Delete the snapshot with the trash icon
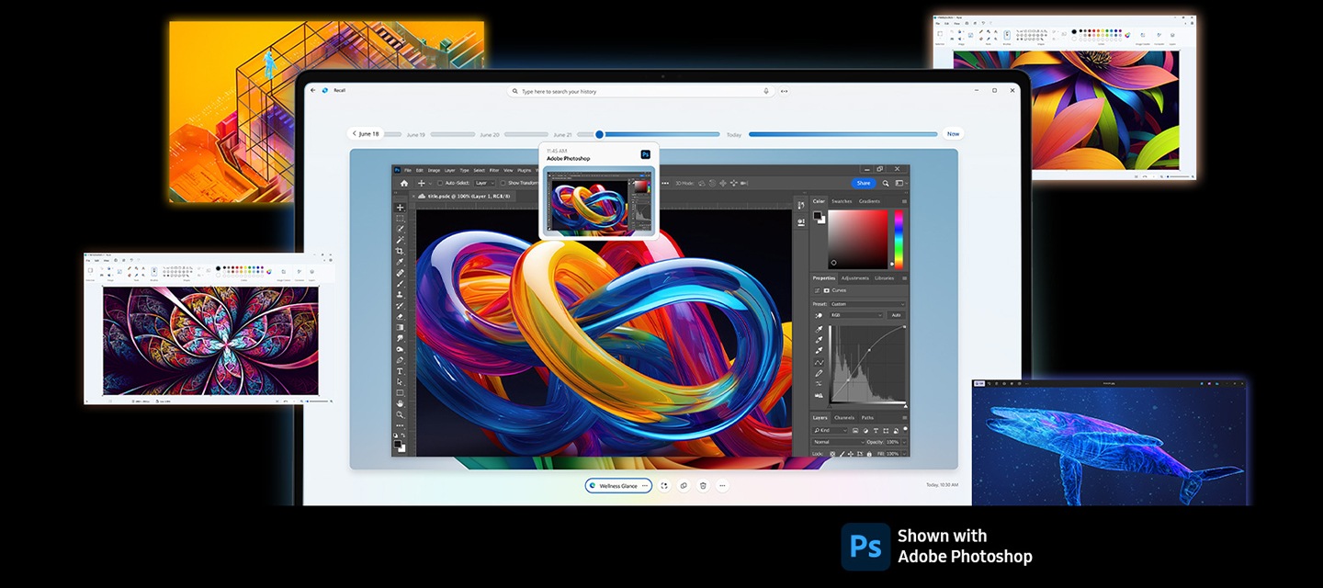Viewport: 1323px width, 588px height. (x=703, y=485)
